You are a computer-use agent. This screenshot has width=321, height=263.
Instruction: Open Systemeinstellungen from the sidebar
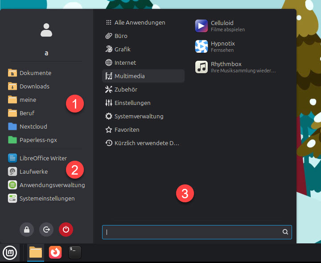click(x=47, y=198)
